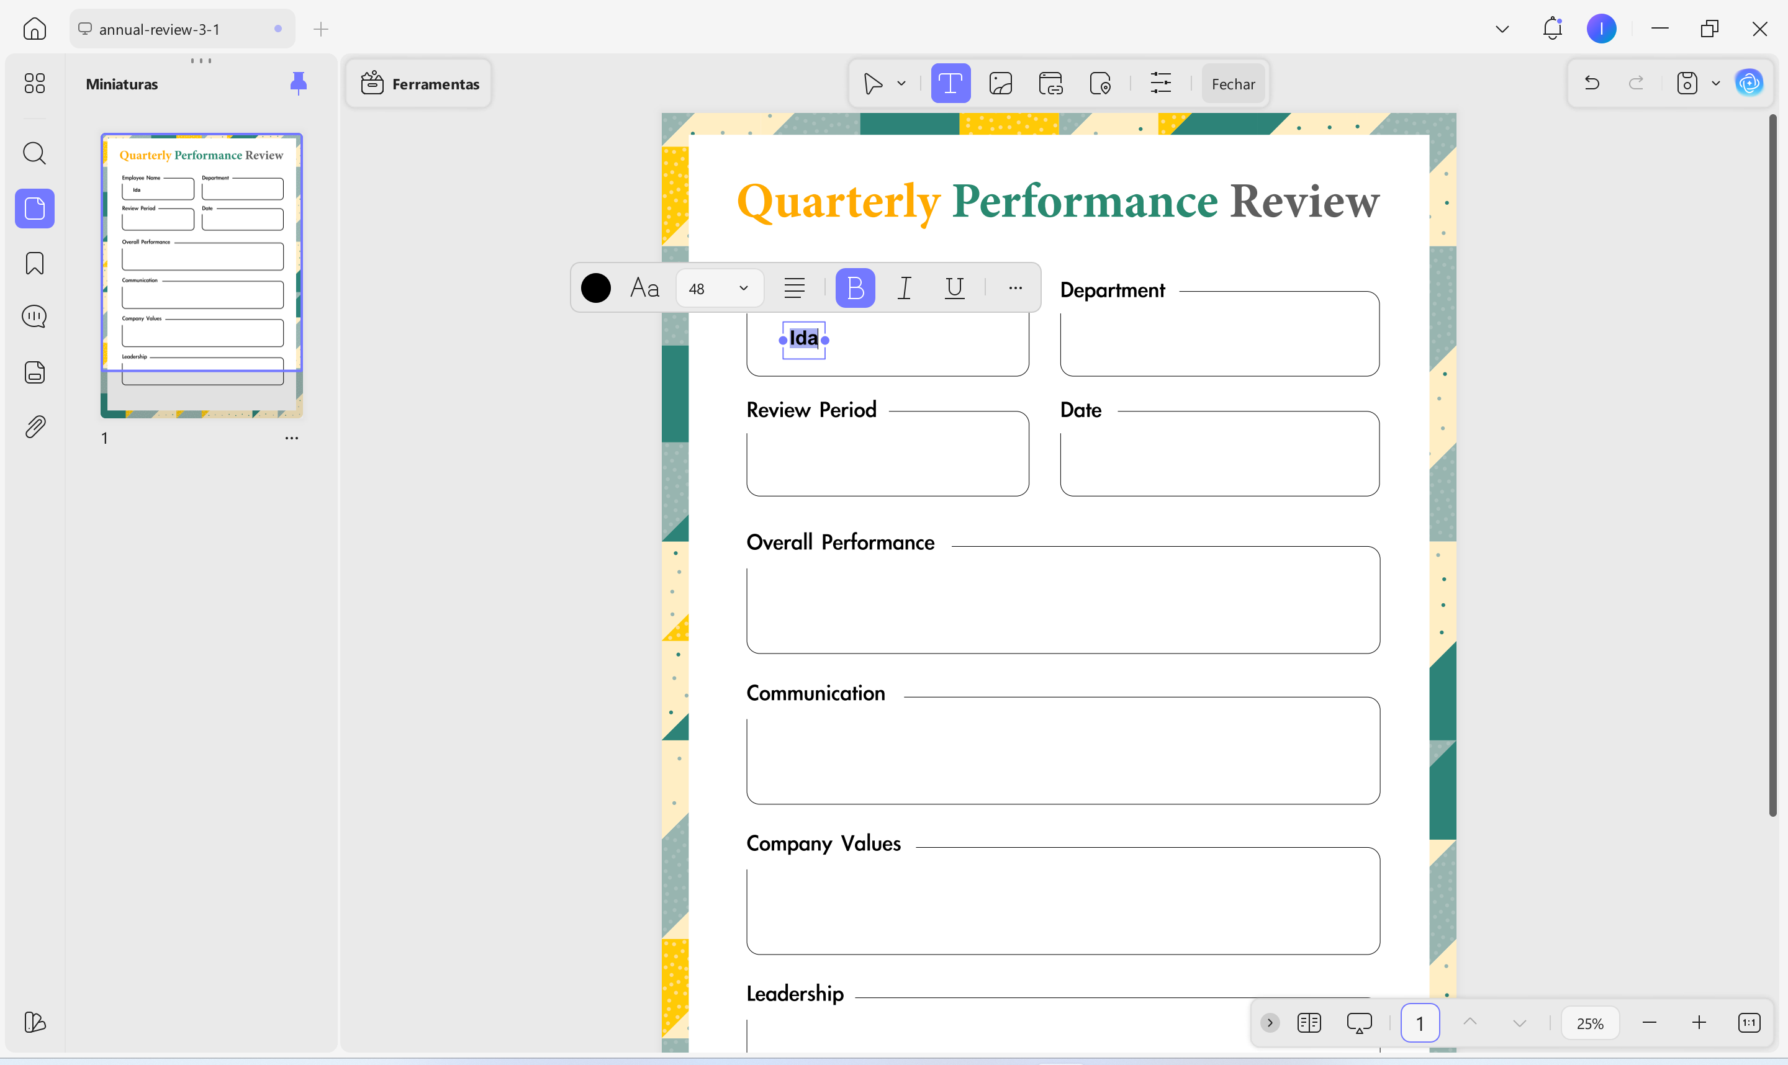
Task: Click the Fechar button
Action: pyautogui.click(x=1232, y=83)
